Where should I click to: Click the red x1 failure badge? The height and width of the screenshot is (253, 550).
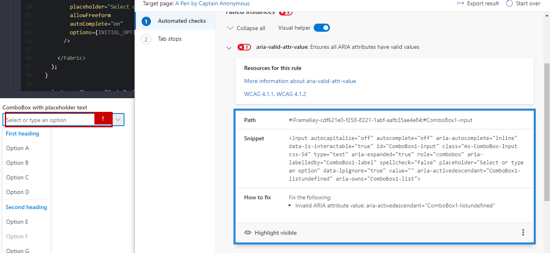(x=243, y=47)
